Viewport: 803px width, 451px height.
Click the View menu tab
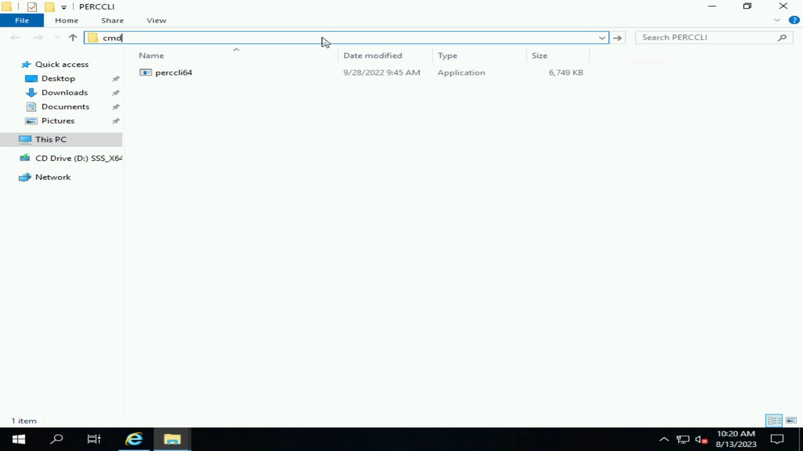[x=157, y=20]
